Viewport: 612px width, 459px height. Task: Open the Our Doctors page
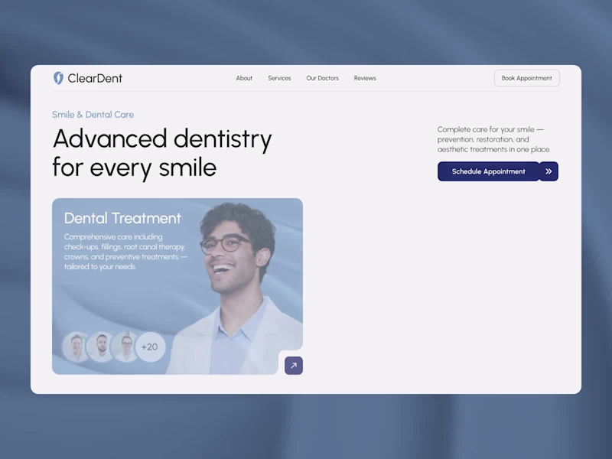[322, 78]
